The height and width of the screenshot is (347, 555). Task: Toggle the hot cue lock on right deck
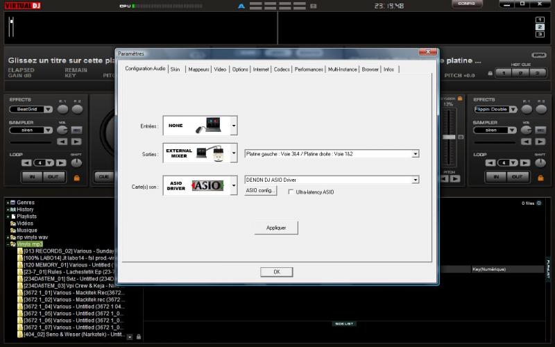pyautogui.click(x=490, y=74)
